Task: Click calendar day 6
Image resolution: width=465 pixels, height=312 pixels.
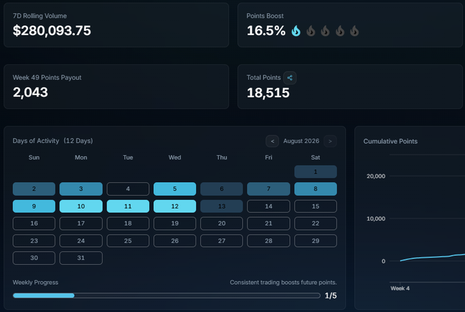Action: coord(222,189)
